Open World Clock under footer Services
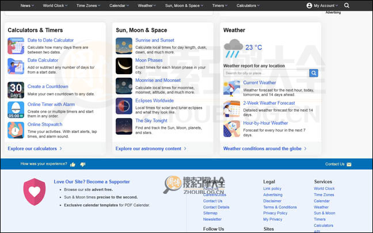The height and width of the screenshot is (233, 373). pos(324,189)
